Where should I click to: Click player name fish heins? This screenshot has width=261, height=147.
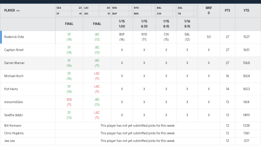(x=11, y=89)
